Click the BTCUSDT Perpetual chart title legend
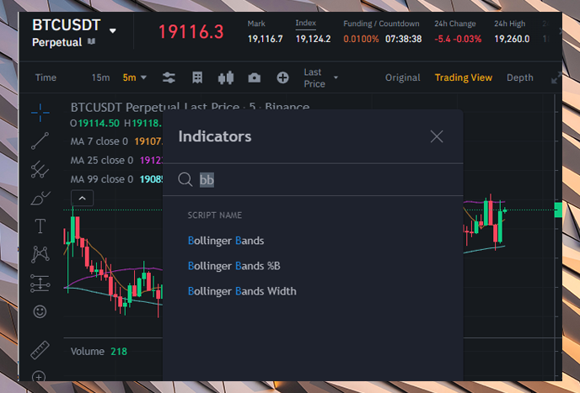This screenshot has height=393, width=580. point(190,107)
